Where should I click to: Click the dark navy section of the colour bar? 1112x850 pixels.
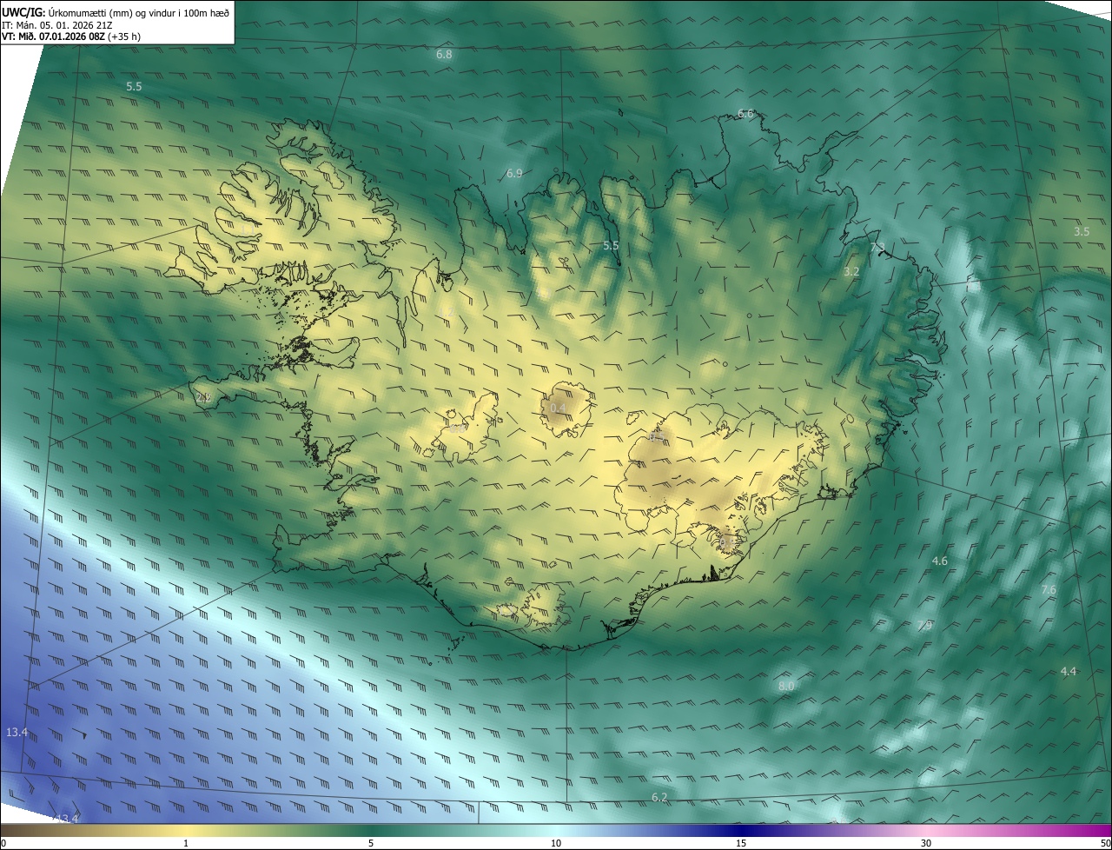pyautogui.click(x=741, y=831)
